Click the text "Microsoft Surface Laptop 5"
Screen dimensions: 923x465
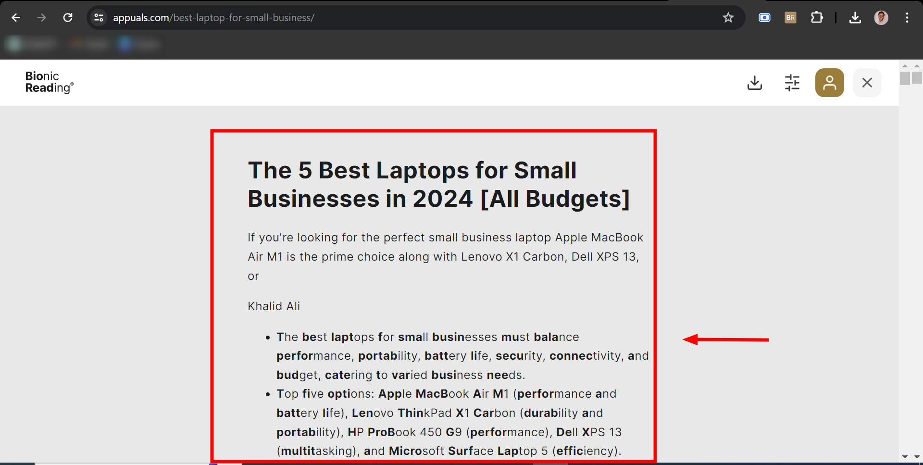(x=468, y=451)
